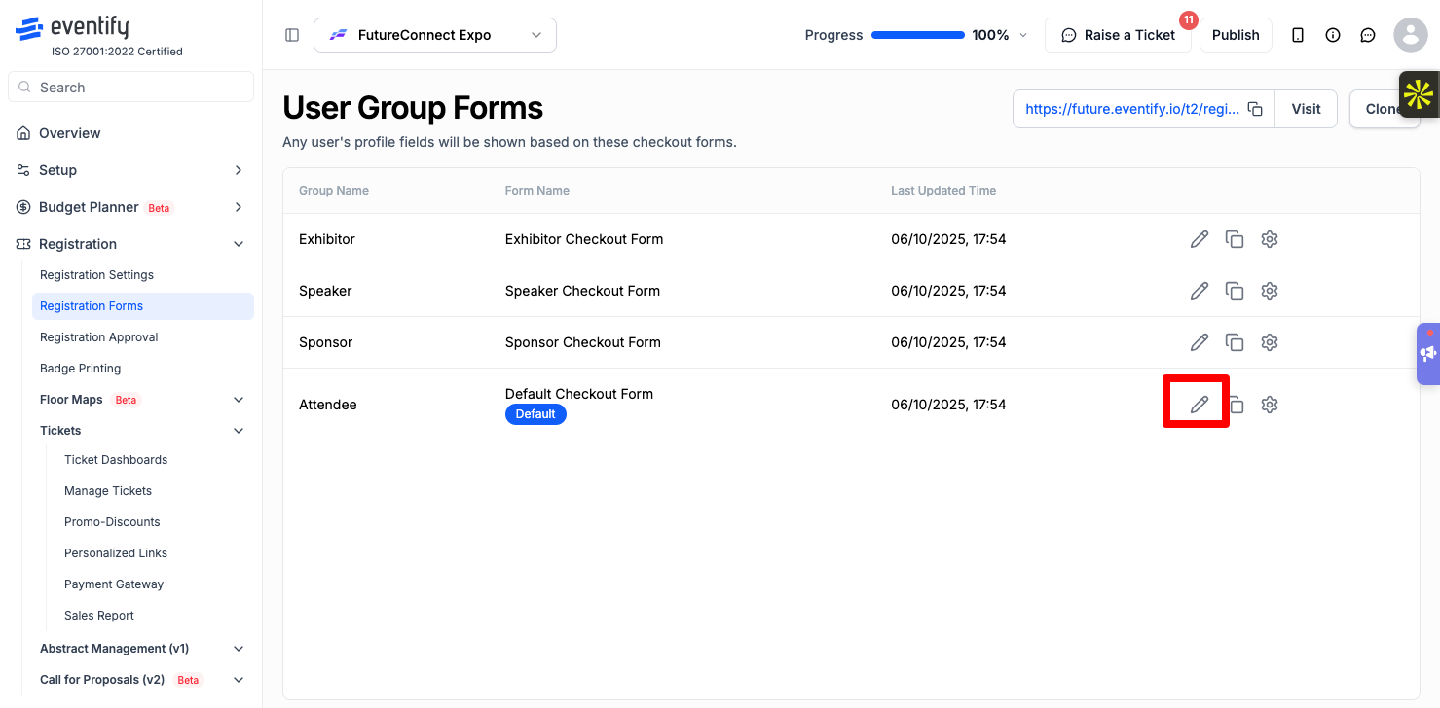Expand Abstract Management (v1) submenu
The image size is (1440, 708).
[x=239, y=649]
